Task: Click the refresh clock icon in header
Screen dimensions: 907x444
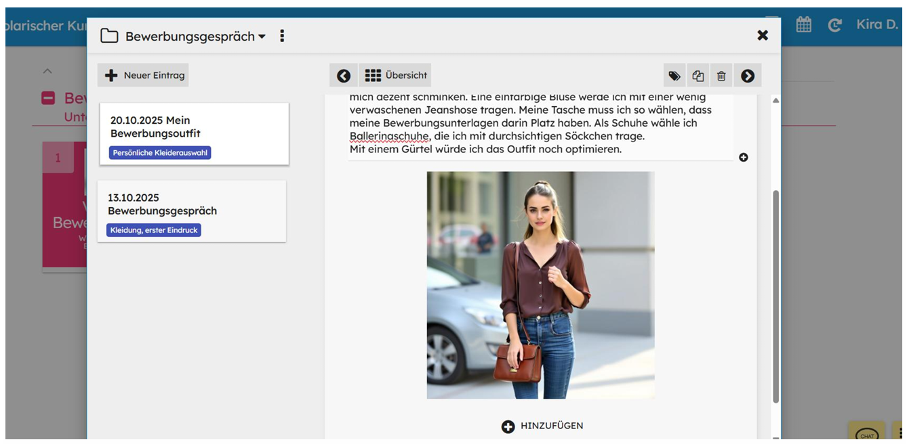Action: point(835,25)
